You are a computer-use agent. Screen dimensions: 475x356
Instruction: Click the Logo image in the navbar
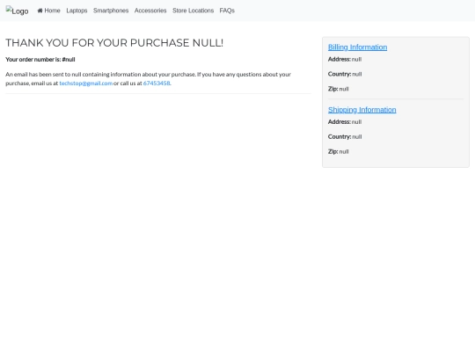(x=17, y=11)
